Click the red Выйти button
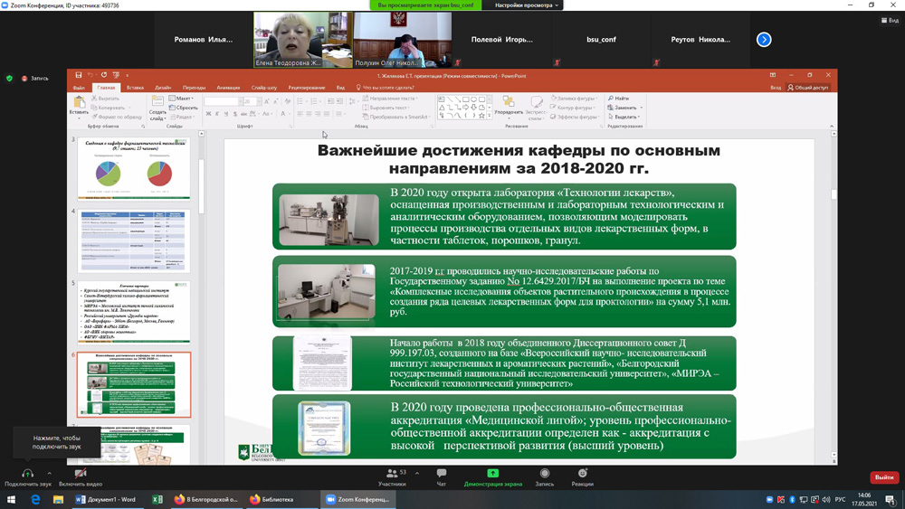905x509 pixels. (883, 477)
